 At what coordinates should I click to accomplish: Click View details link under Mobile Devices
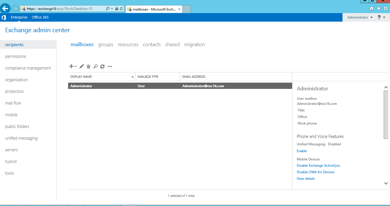pyautogui.click(x=306, y=179)
